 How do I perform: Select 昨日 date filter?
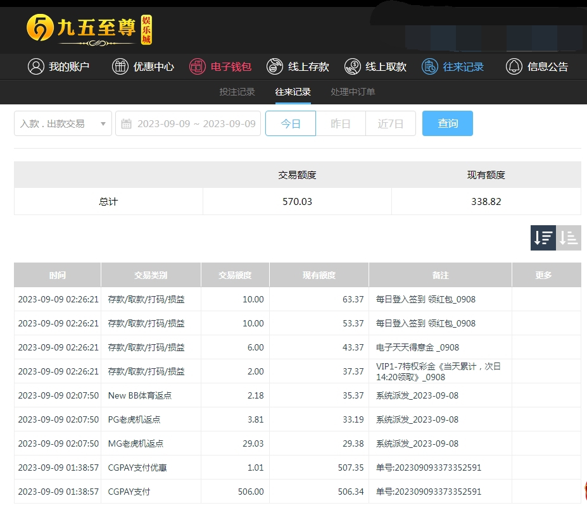(341, 123)
